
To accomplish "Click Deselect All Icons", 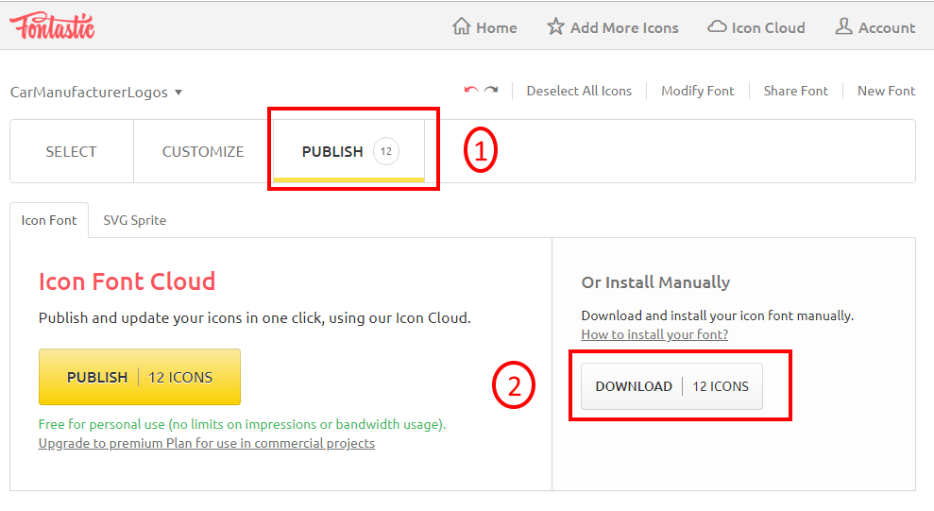I will (579, 91).
